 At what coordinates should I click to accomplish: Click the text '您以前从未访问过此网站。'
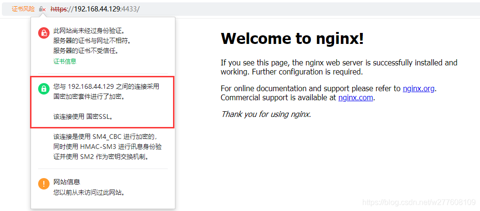pos(89,192)
